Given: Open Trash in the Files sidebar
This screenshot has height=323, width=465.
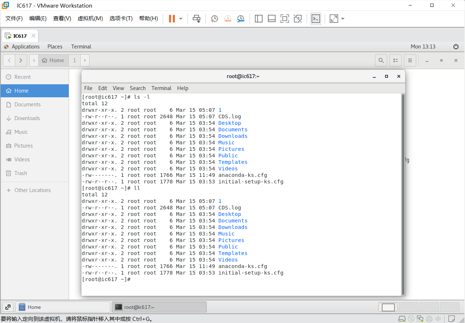Looking at the screenshot, I should pos(34,173).
